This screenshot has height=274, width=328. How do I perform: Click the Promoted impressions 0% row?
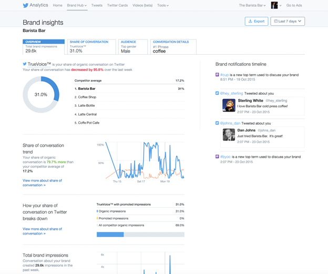point(140,218)
